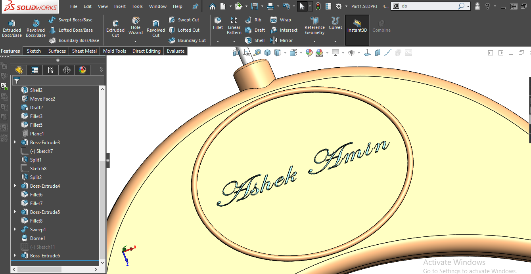Open the Tools menu
Viewport: 531px width, 274px height.
point(137,6)
